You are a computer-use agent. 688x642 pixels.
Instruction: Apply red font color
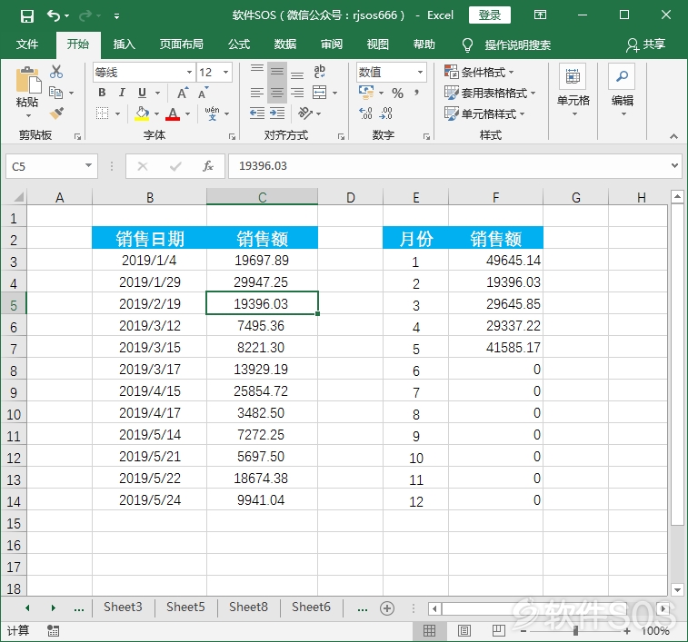pos(173,114)
